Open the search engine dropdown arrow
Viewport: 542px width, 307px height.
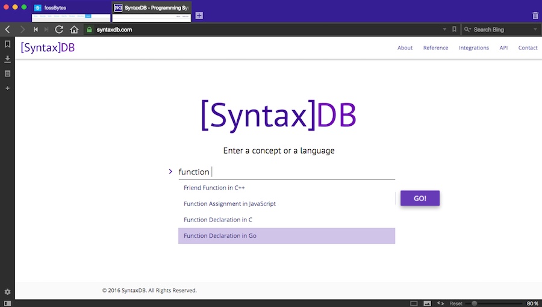click(x=535, y=29)
